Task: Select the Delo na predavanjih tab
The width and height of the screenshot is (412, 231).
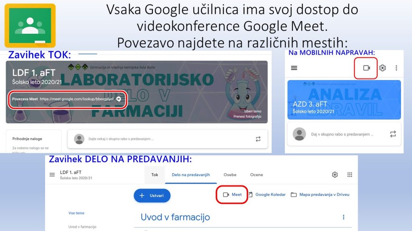Action: [191, 175]
